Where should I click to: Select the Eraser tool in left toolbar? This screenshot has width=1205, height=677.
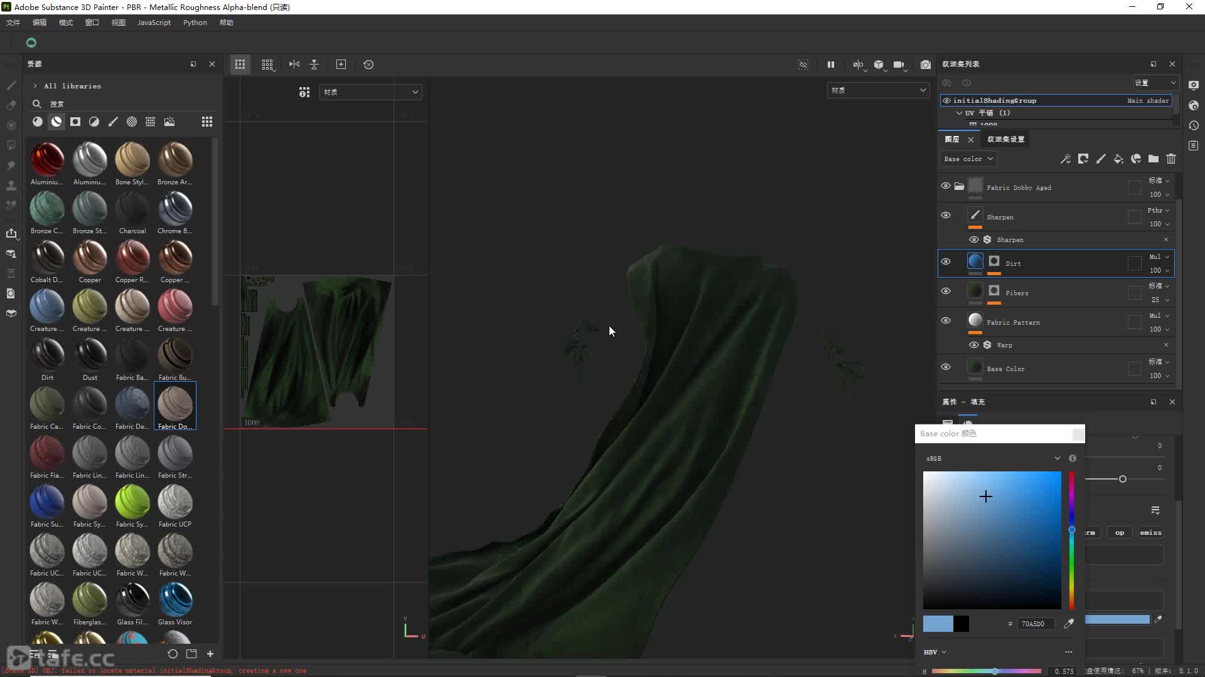11,105
